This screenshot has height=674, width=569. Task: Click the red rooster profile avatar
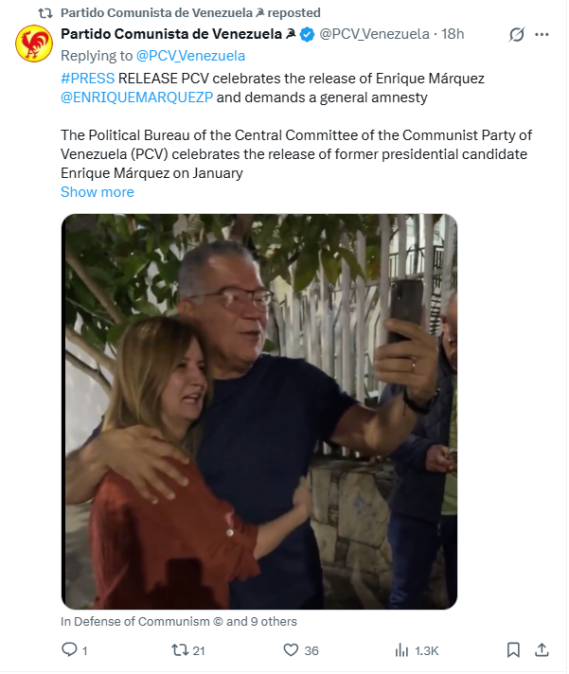point(34,44)
